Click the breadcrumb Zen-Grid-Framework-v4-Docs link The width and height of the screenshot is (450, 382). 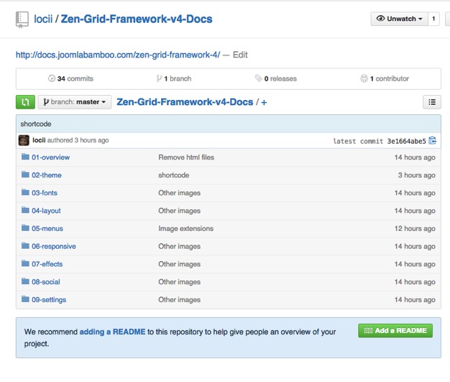point(185,102)
